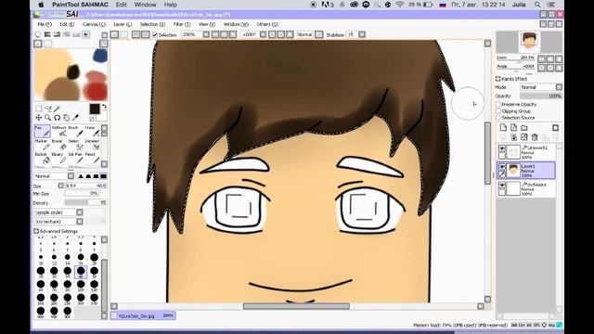Open macOS Help menu
594x334 pixels.
[x=170, y=5]
